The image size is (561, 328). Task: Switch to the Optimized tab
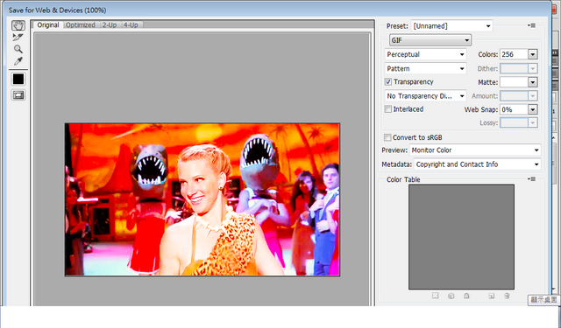80,25
